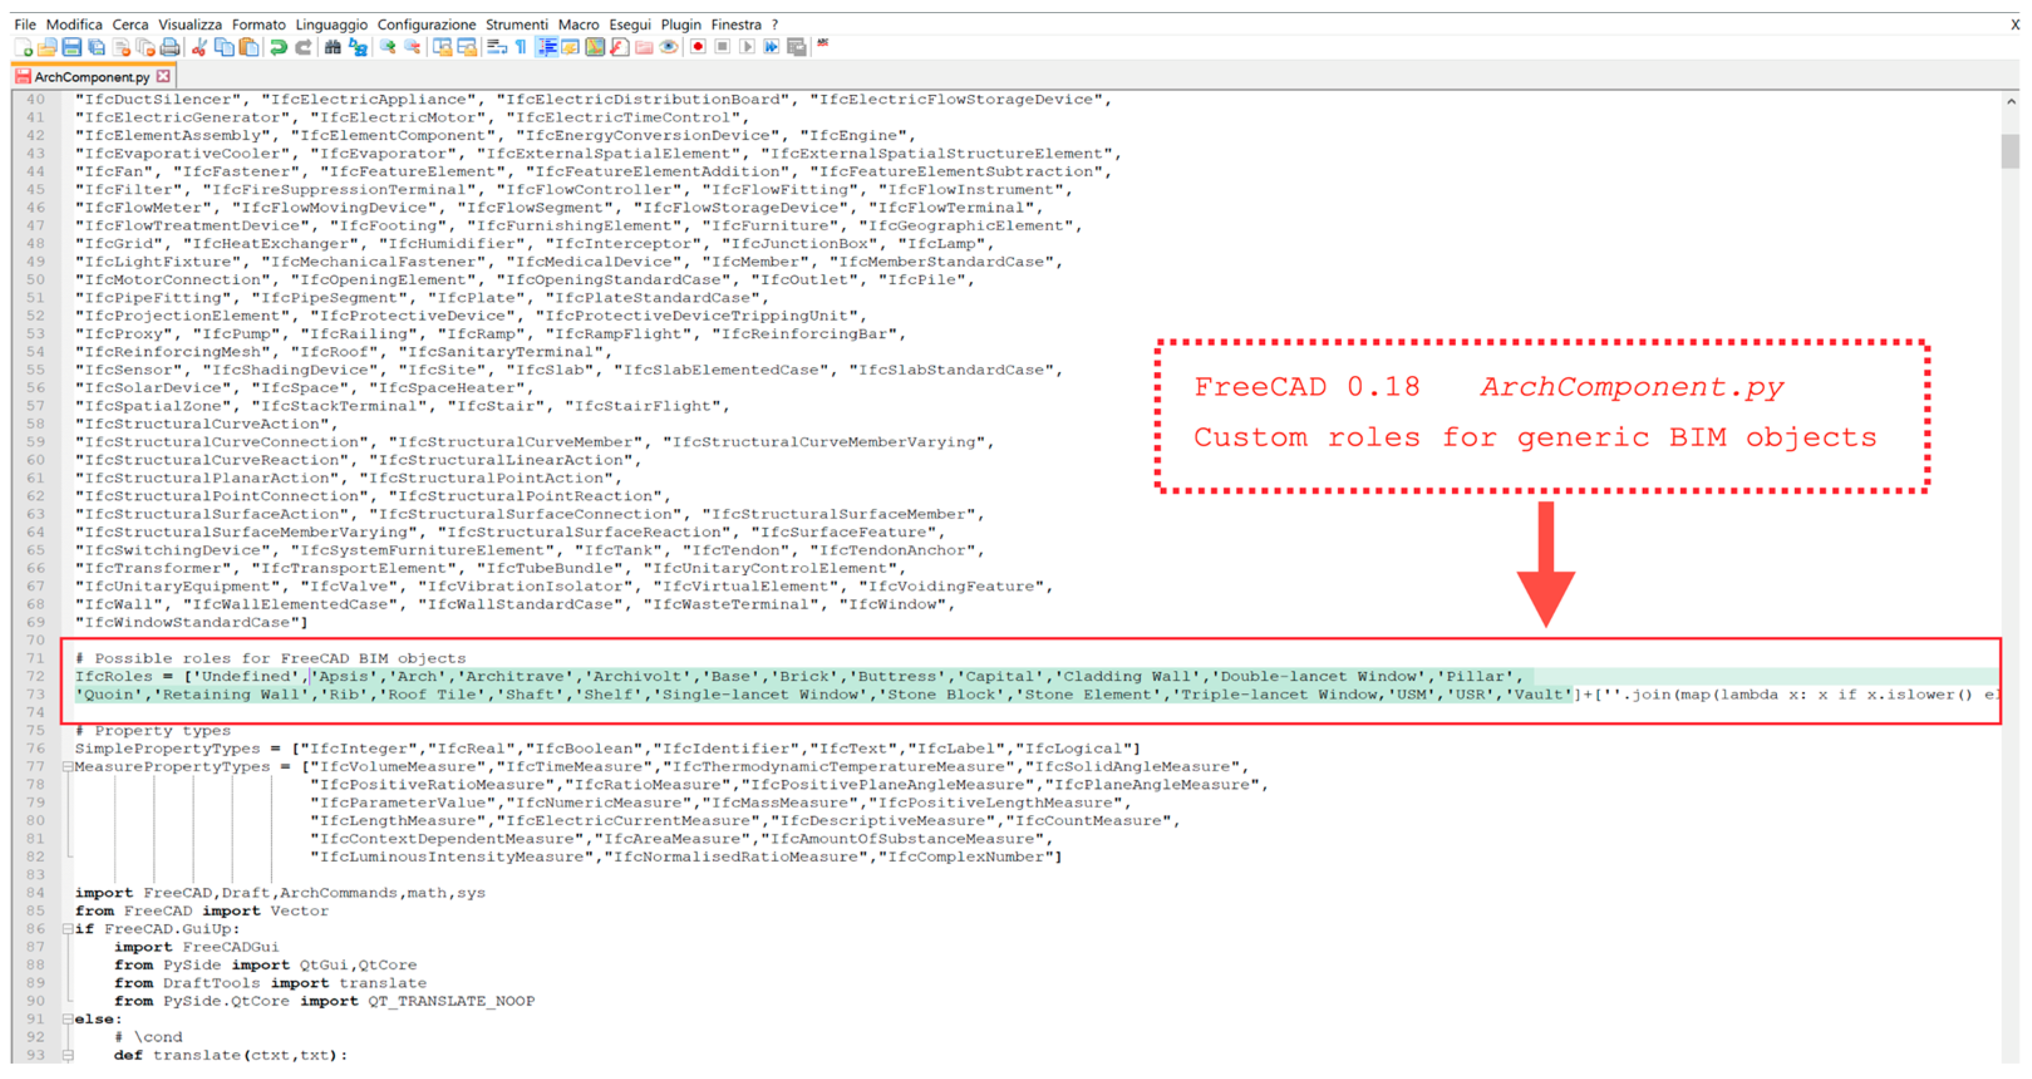Image resolution: width=2032 pixels, height=1079 pixels.
Task: Click the New file toolbar icon
Action: pyautogui.click(x=24, y=47)
